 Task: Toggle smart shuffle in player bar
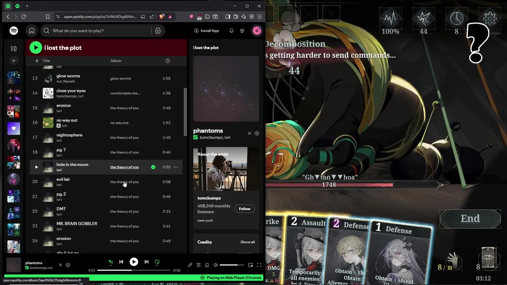[111, 262]
